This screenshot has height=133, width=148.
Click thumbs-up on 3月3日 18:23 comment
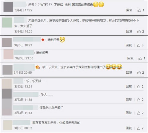coord(139,45)
